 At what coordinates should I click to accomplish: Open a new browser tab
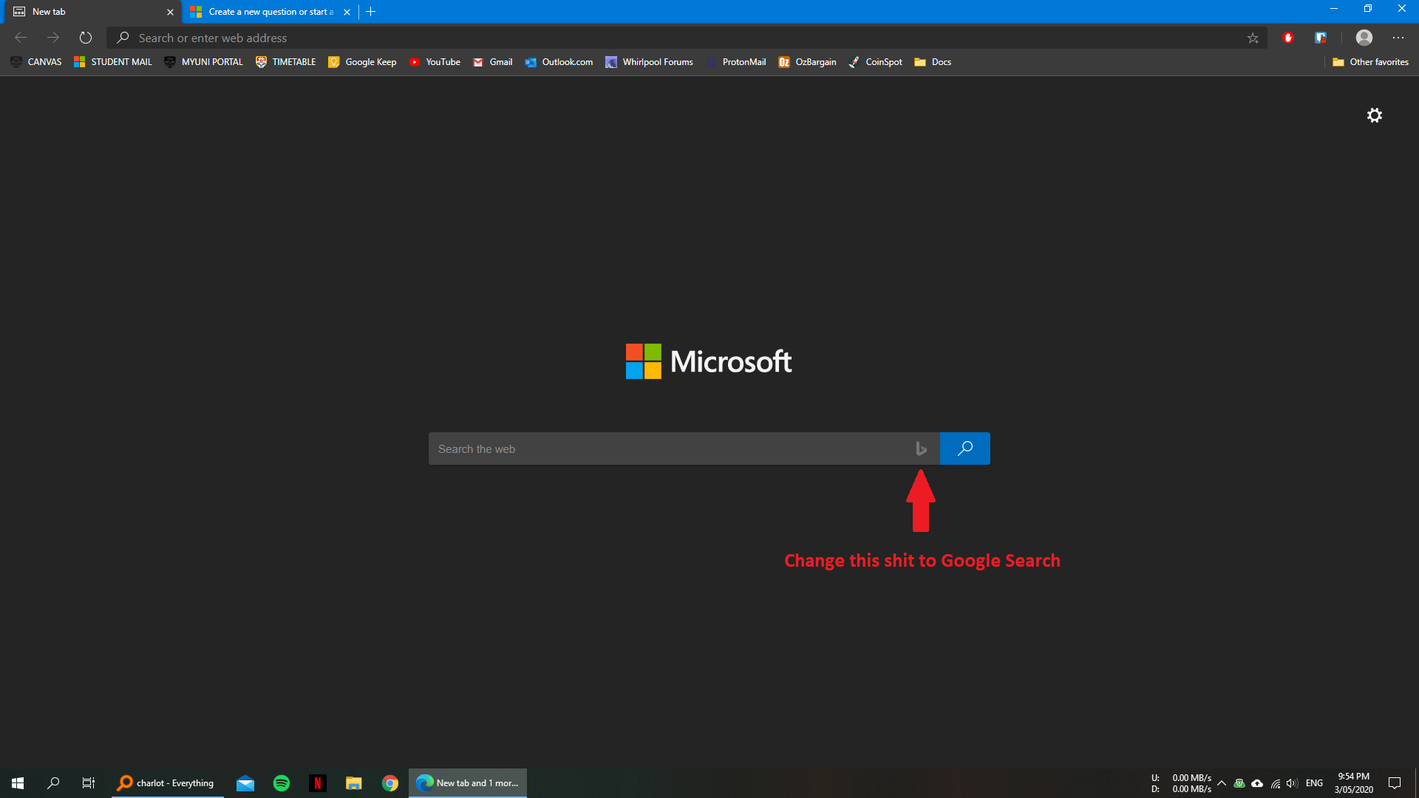click(x=371, y=12)
